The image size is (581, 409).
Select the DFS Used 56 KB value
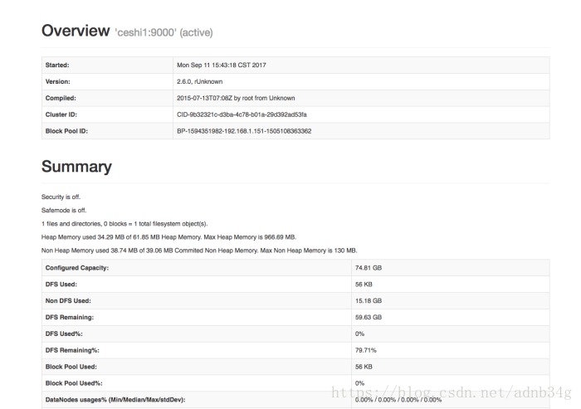364,285
